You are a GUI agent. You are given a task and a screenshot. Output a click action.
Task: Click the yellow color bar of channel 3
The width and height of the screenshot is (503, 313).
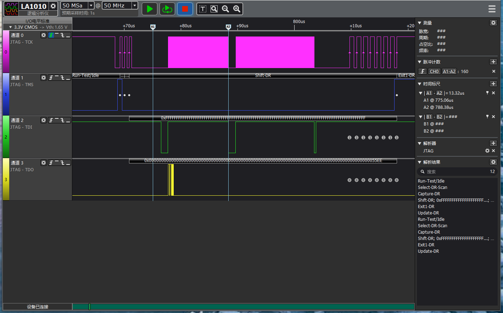point(6,179)
